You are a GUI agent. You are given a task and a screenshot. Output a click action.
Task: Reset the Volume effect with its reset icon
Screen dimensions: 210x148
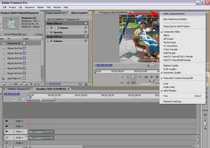tap(85, 41)
